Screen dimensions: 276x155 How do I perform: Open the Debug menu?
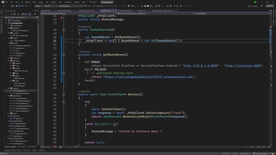(41, 2)
